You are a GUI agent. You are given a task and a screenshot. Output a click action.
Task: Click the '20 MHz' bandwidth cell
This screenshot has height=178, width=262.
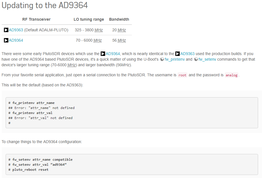(x=119, y=30)
